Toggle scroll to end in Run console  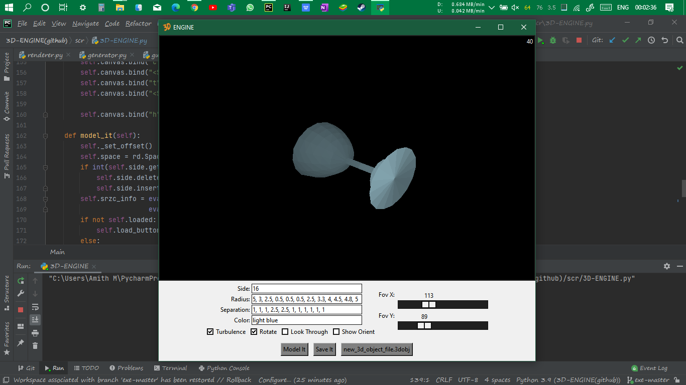(35, 319)
